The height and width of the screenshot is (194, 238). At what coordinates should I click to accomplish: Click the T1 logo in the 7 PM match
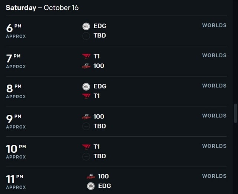(x=86, y=56)
